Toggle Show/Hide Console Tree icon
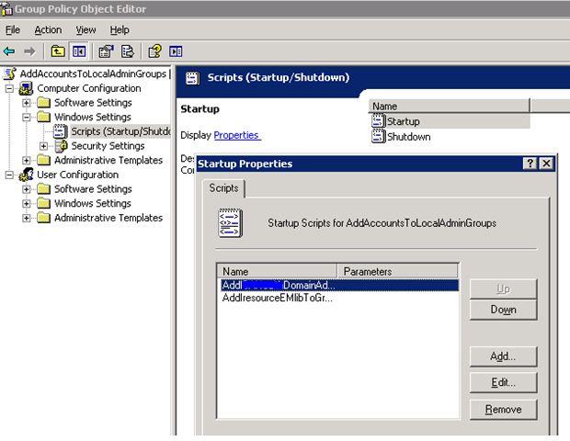This screenshot has width=570, height=441. 79,51
